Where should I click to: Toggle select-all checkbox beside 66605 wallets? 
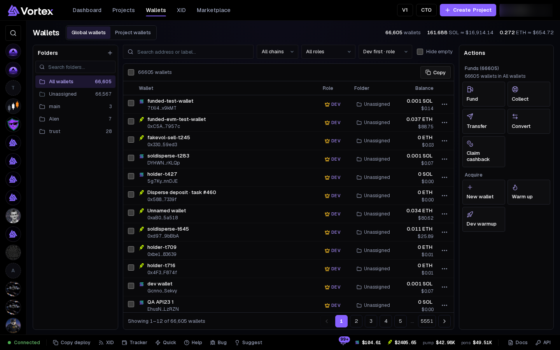coord(131,72)
